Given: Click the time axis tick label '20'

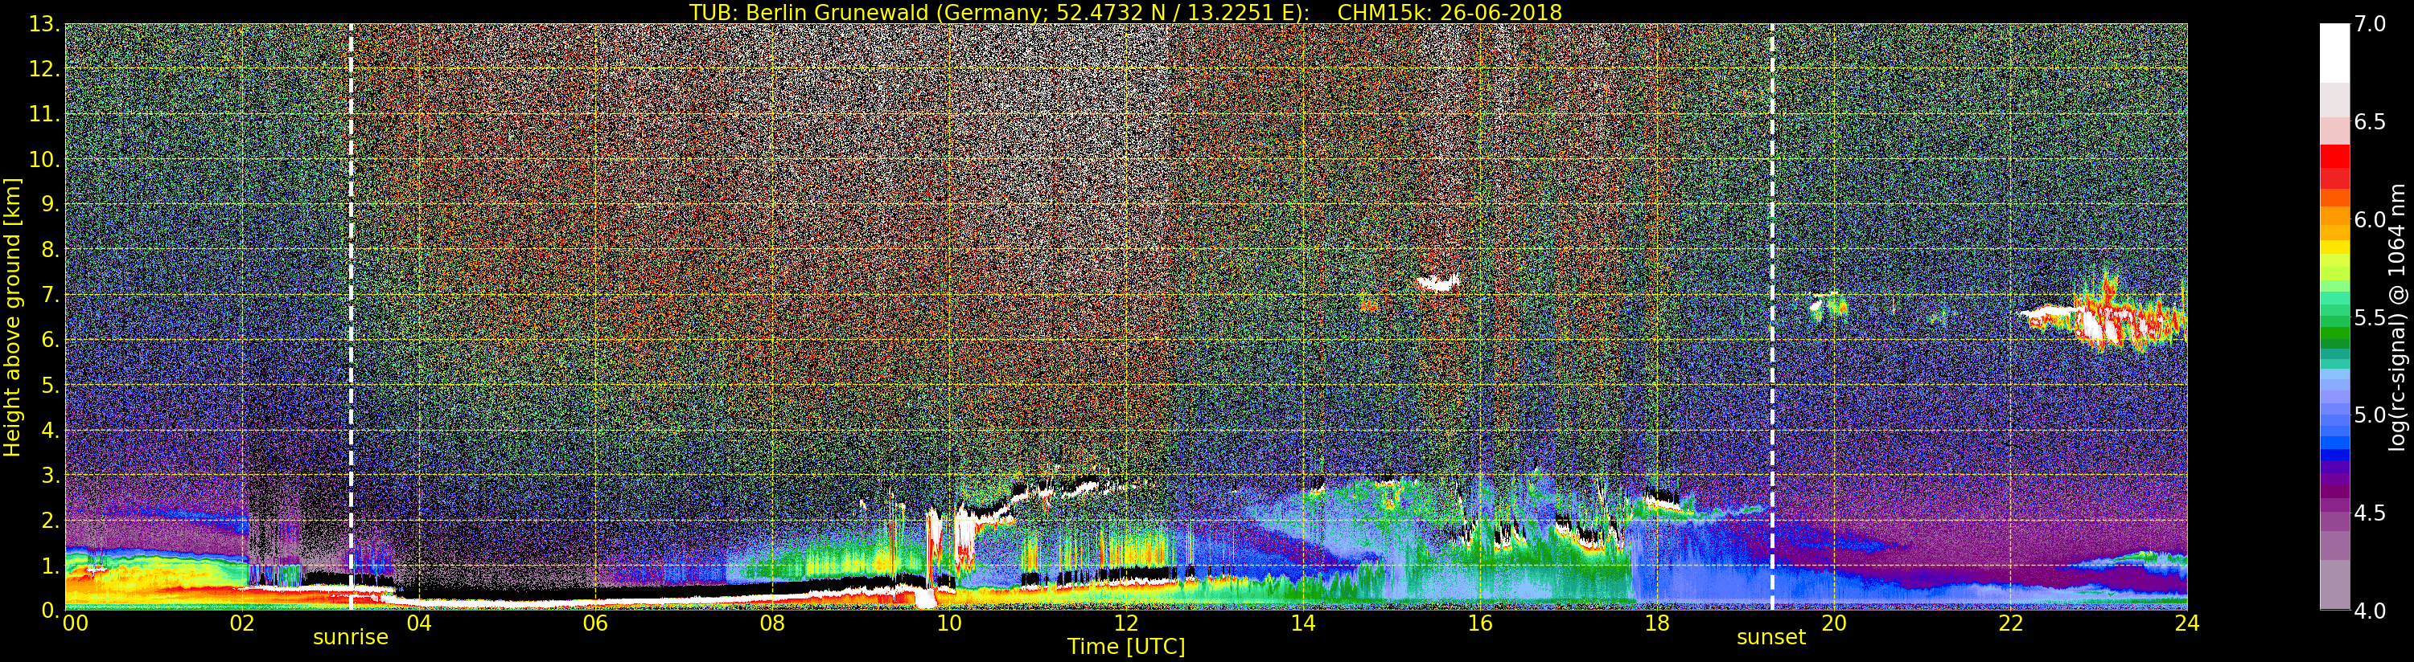Looking at the screenshot, I should 1834,623.
